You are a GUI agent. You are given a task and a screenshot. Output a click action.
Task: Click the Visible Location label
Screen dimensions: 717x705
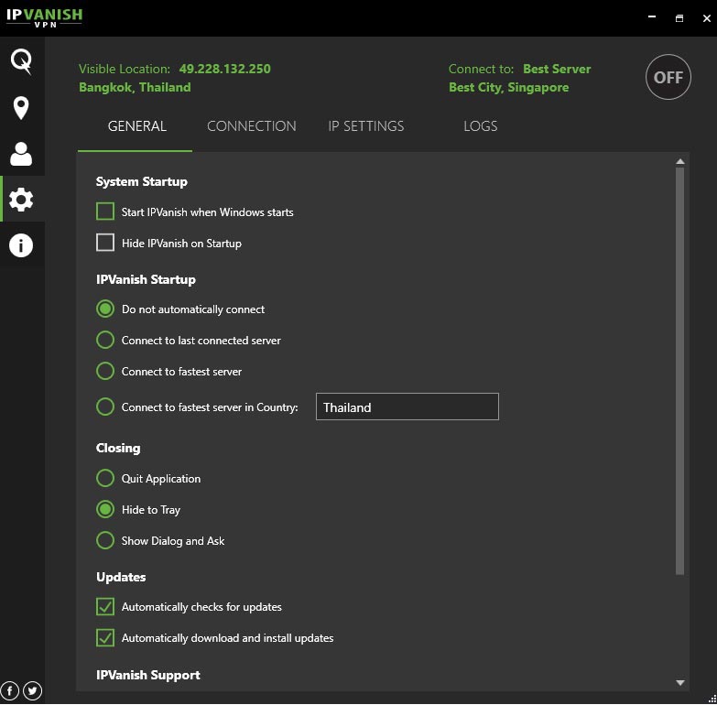[125, 69]
